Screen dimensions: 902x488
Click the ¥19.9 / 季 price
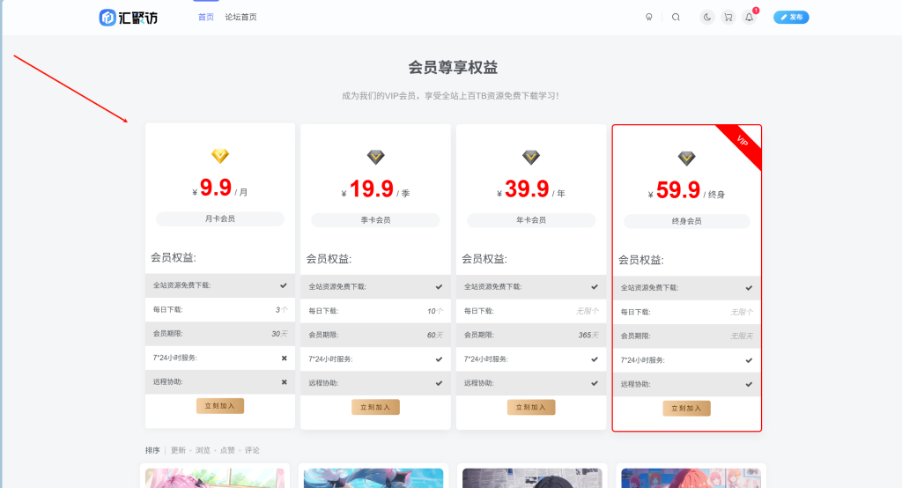375,189
